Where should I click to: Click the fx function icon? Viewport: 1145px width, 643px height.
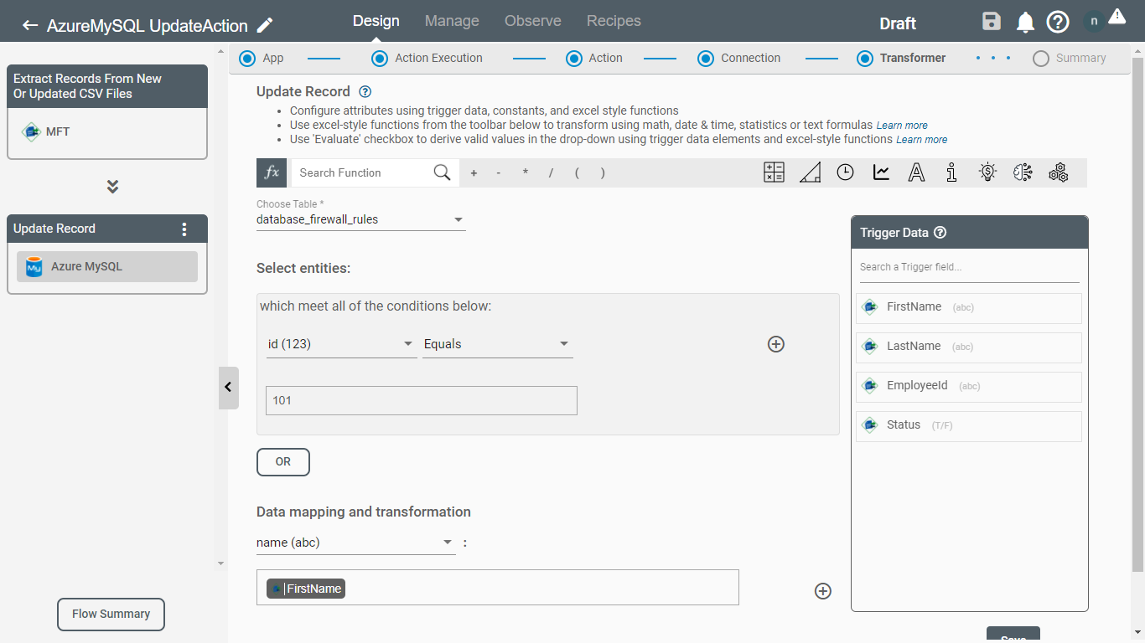coord(272,172)
